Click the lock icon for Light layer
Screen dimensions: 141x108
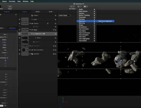point(55,19)
